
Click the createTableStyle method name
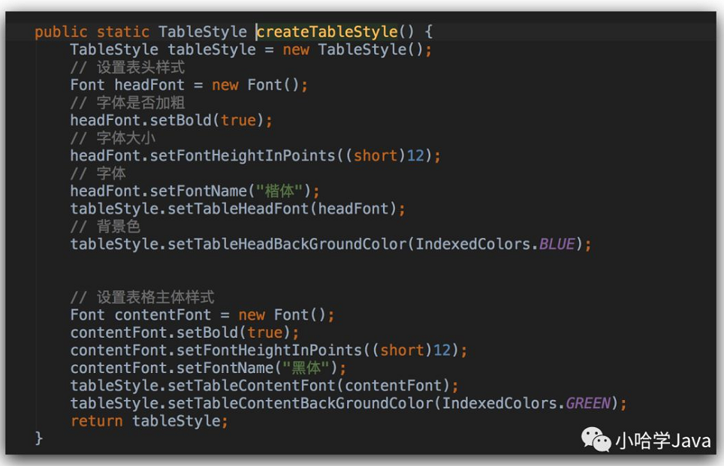(x=327, y=32)
